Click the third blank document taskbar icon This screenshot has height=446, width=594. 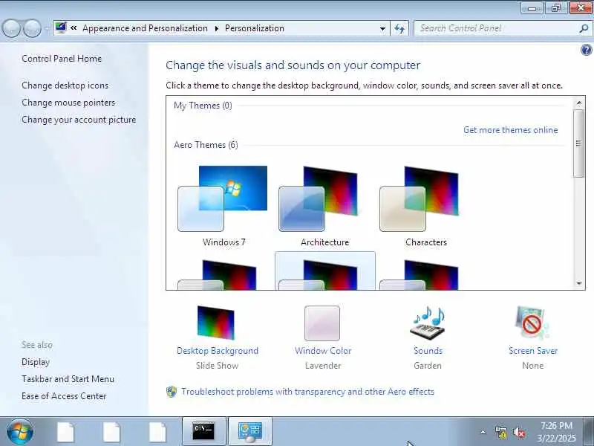157,432
